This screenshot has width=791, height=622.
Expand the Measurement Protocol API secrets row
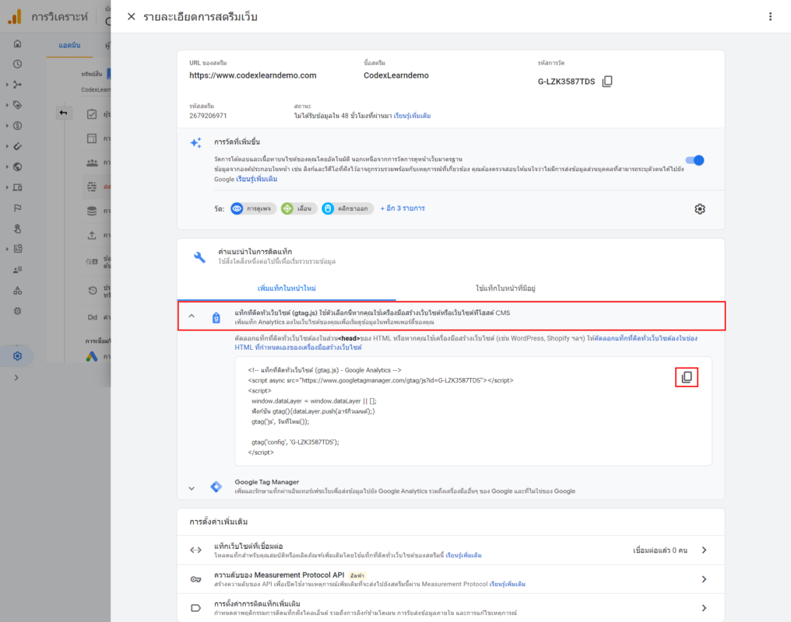coord(704,579)
